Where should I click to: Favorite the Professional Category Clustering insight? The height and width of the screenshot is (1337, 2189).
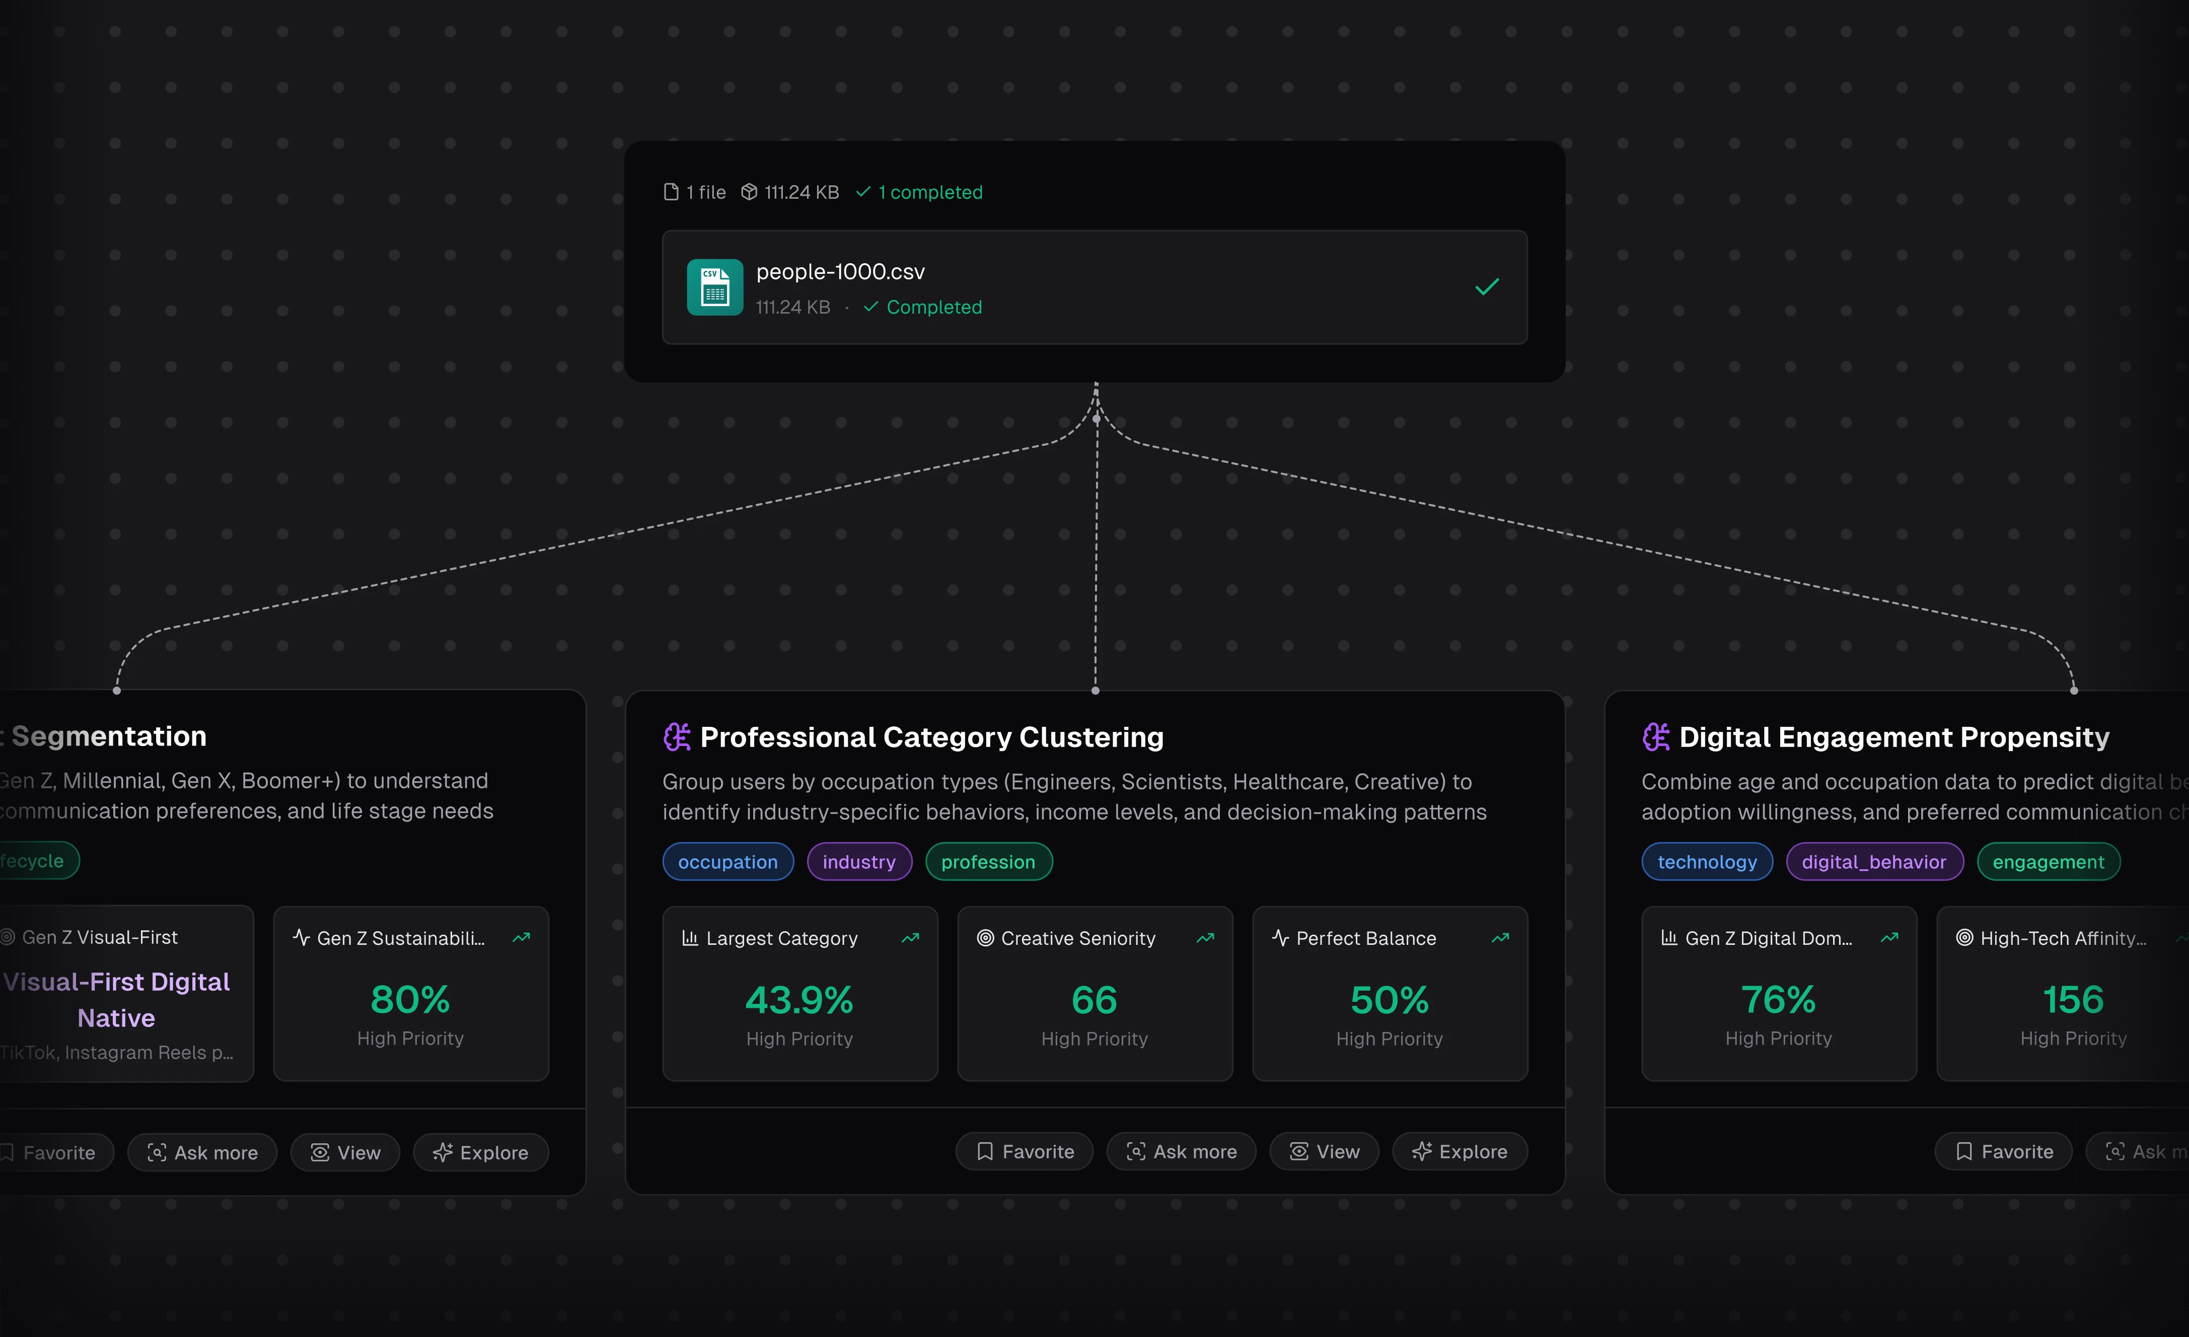point(1025,1151)
